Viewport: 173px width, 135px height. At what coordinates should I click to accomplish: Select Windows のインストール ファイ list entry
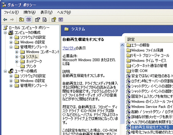click(152, 101)
